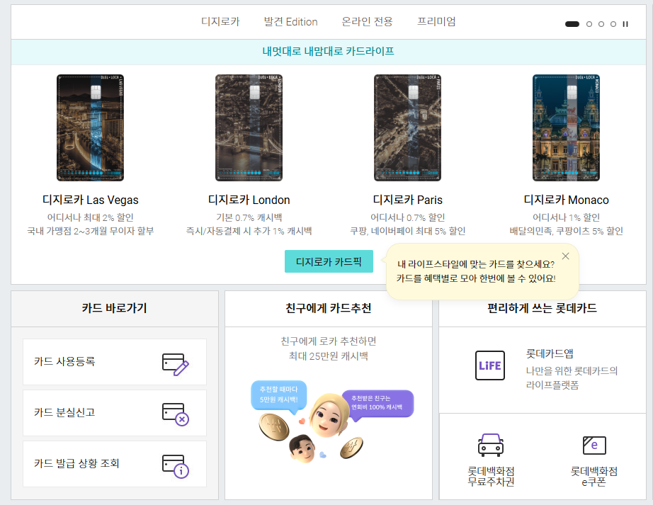Open the 디지로카 Paris title link
This screenshot has width=653, height=505.
pos(407,200)
